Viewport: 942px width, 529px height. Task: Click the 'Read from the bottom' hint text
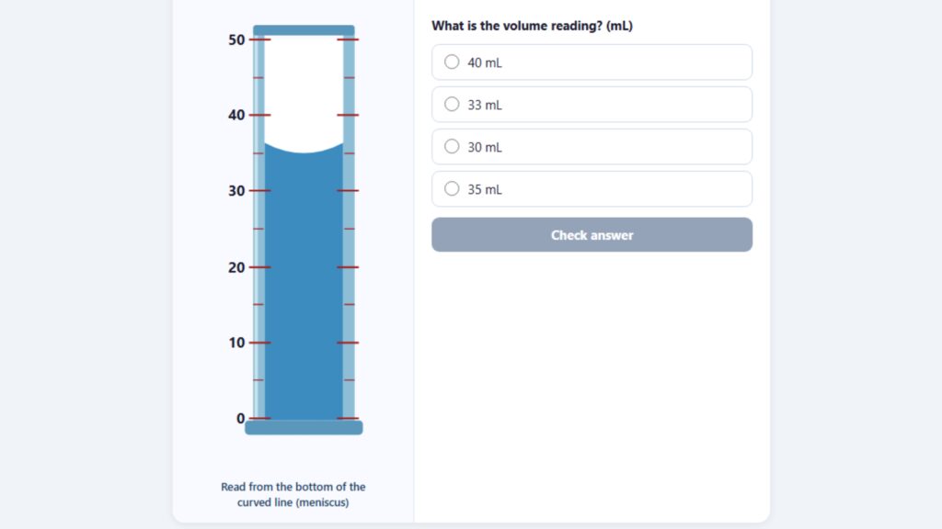pyautogui.click(x=293, y=494)
